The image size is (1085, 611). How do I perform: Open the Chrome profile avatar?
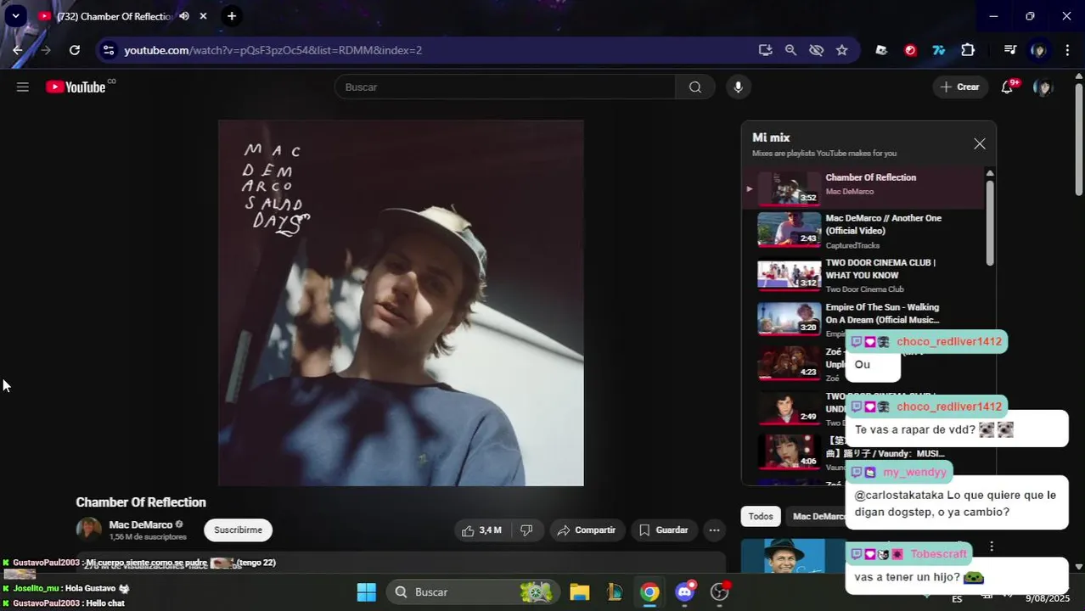tap(1037, 50)
